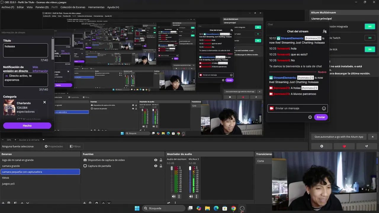
Task: Select the tiktok scene
Action: point(40,178)
